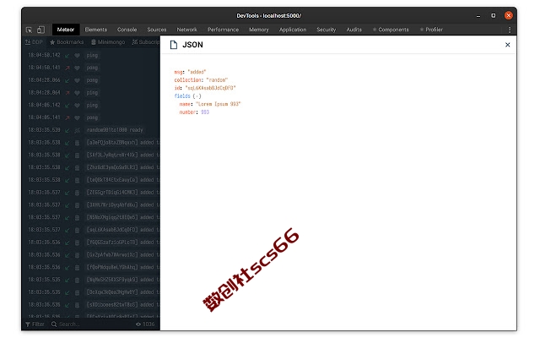This screenshot has height=338, width=540.
Task: Close the JSON side panel
Action: 507,45
